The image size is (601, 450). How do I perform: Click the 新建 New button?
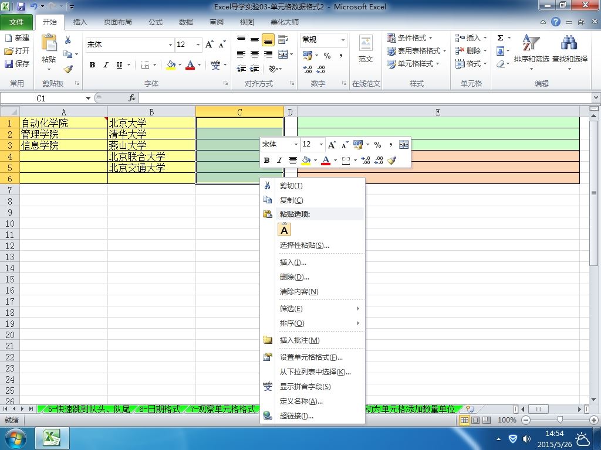pos(17,38)
